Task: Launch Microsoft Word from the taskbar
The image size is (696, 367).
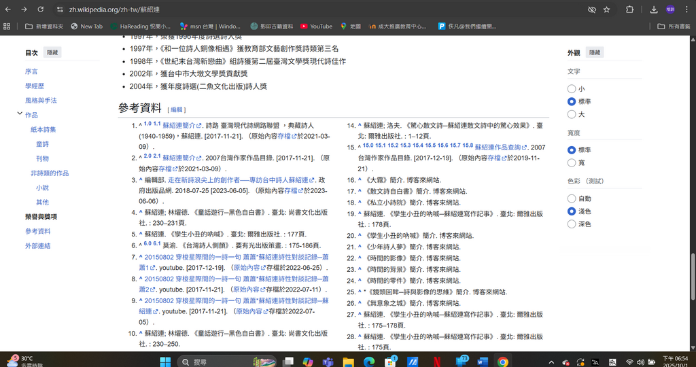Action: (x=483, y=362)
